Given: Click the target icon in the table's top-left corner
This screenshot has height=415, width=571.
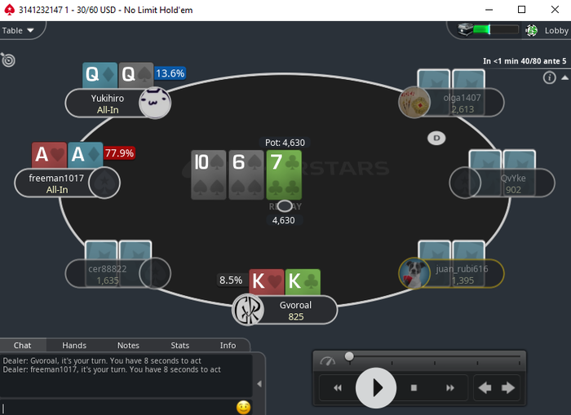Looking at the screenshot, I should tap(8, 60).
